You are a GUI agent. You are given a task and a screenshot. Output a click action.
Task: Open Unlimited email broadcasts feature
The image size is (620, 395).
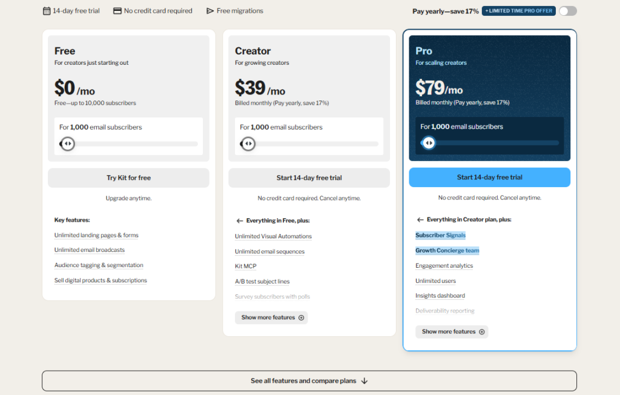point(90,250)
